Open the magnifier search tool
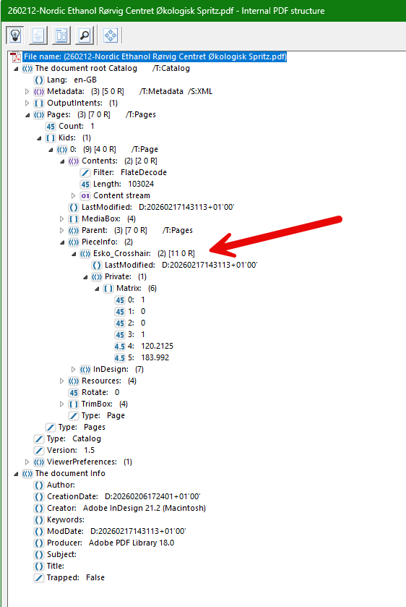 85,35
